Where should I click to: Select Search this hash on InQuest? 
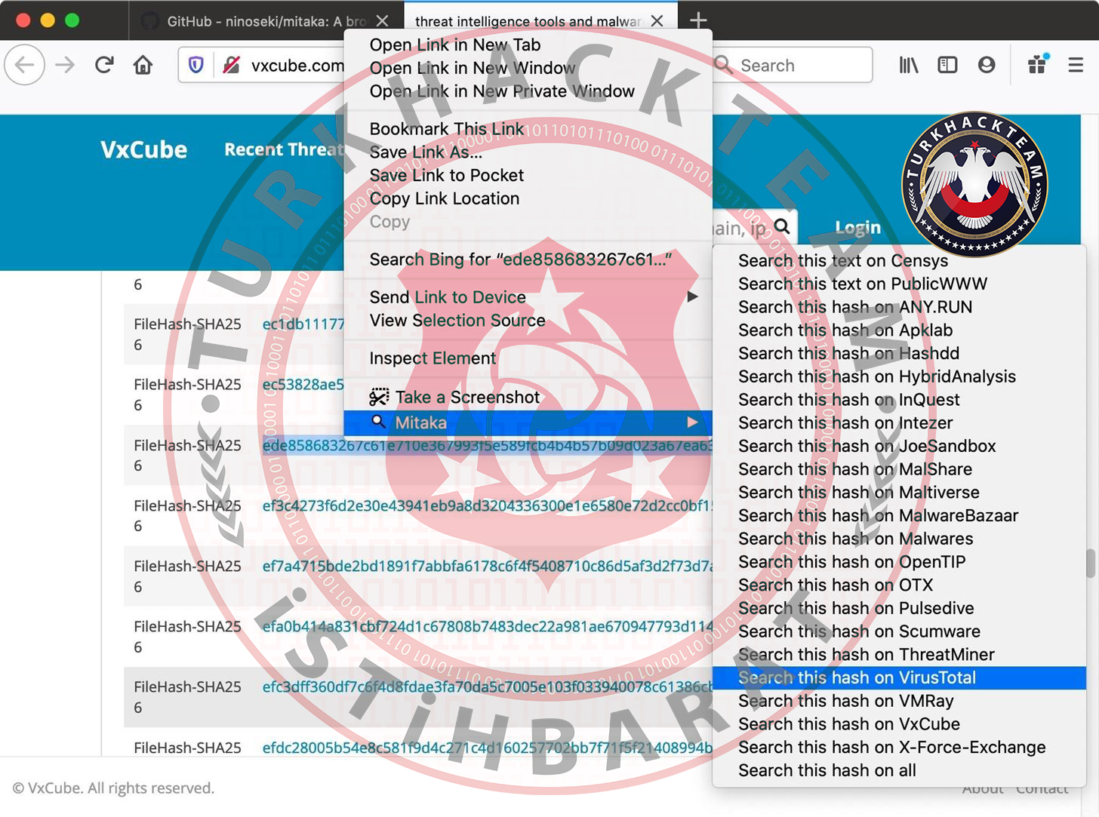coord(899,400)
